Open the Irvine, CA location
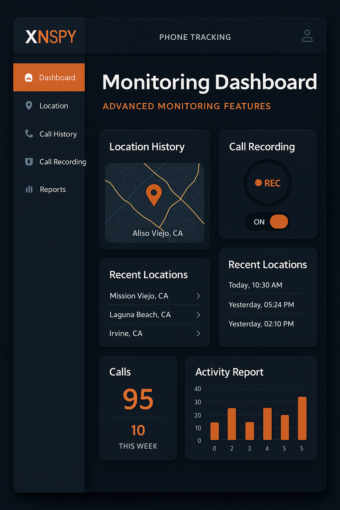 coord(155,333)
